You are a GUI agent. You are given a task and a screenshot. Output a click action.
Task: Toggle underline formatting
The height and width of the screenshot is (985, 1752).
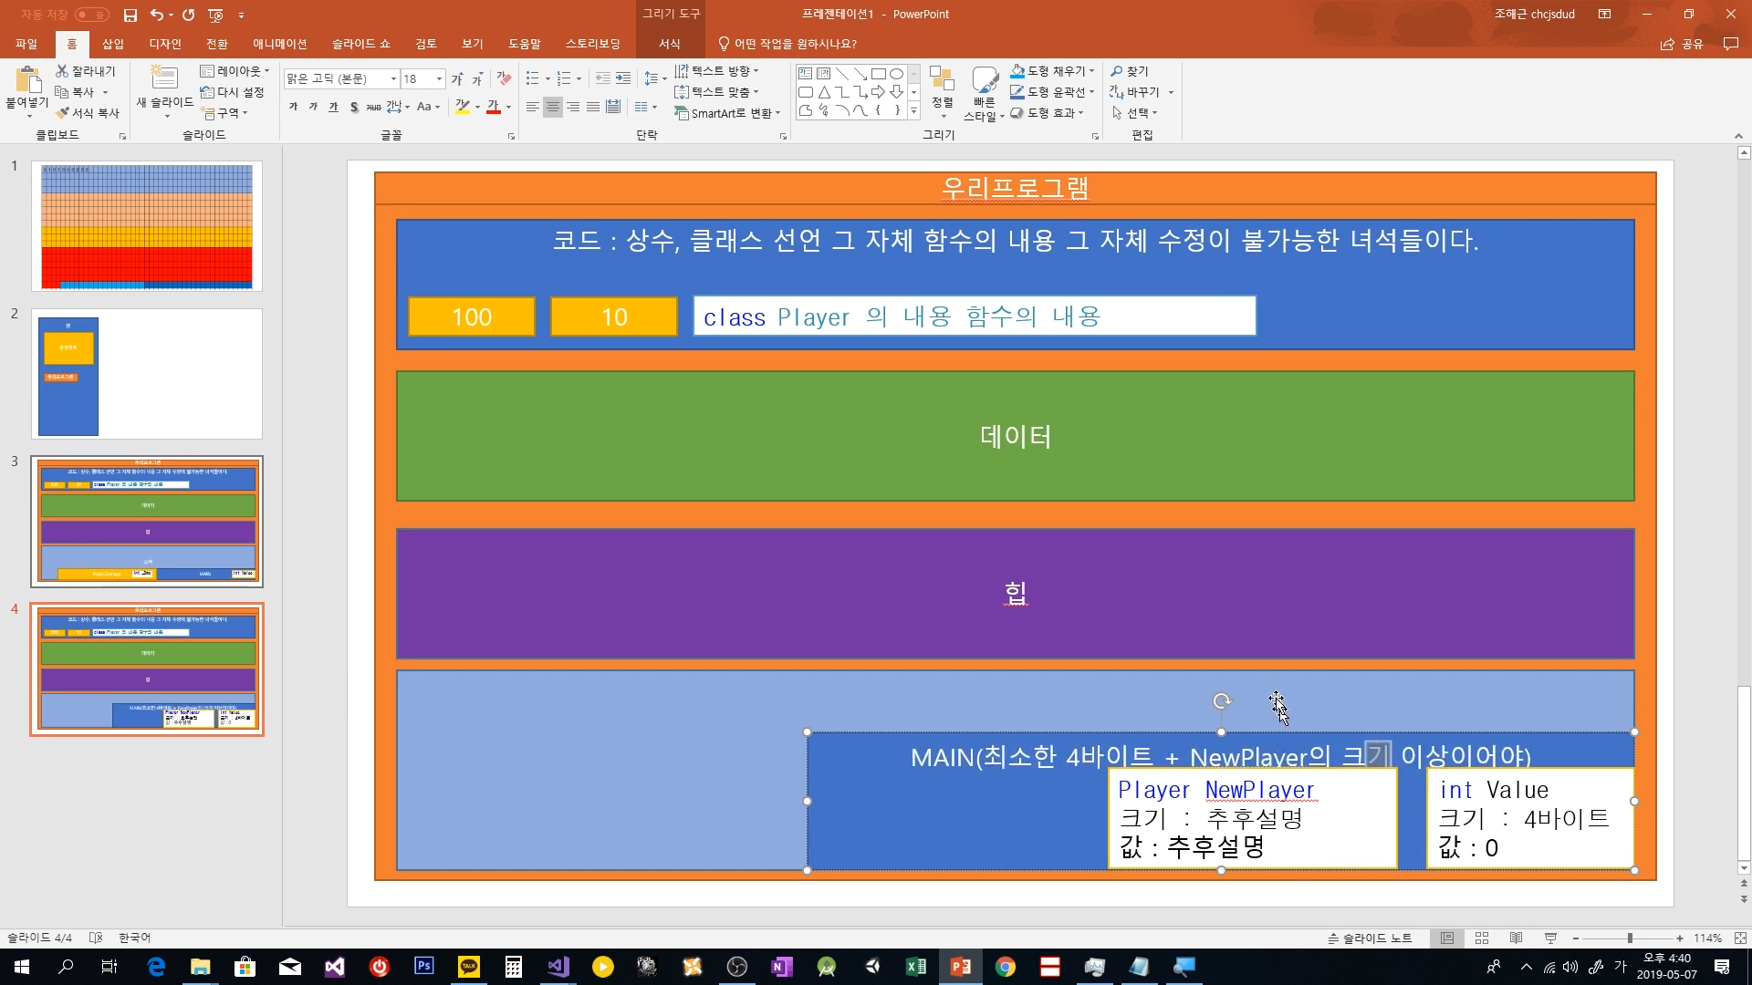(333, 107)
